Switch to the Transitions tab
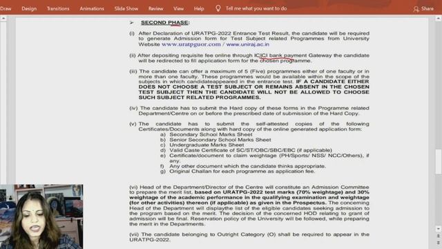The image size is (442, 249). pyautogui.click(x=58, y=8)
